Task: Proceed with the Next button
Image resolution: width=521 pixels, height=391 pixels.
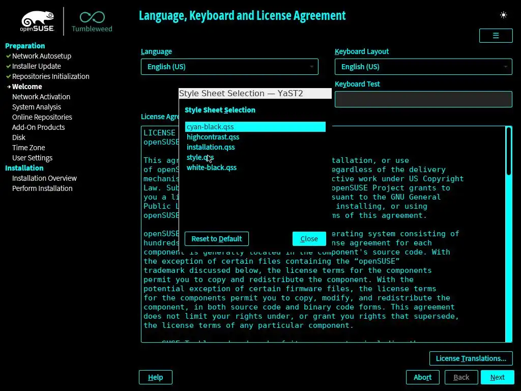Action: point(497,377)
